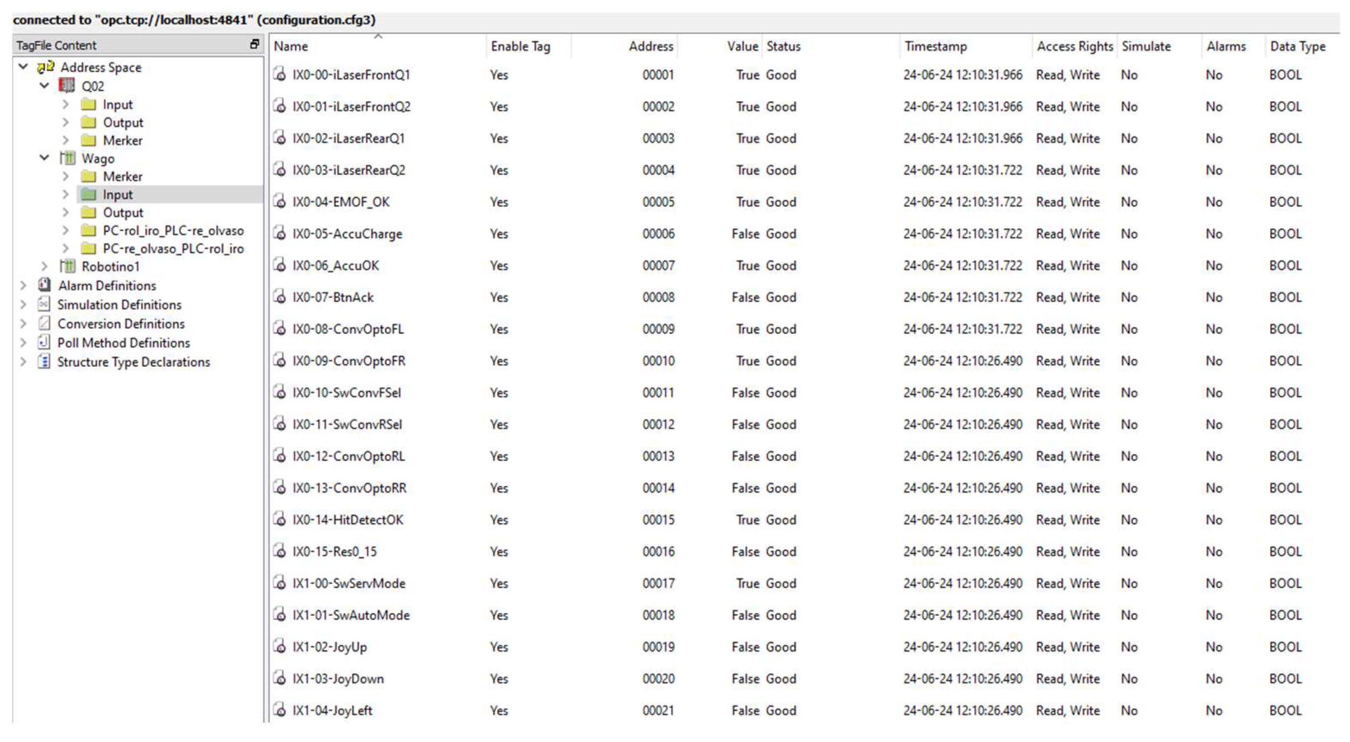The image size is (1350, 742).
Task: Select the IX1-00-SwServMode tag row
Action: coord(348,583)
